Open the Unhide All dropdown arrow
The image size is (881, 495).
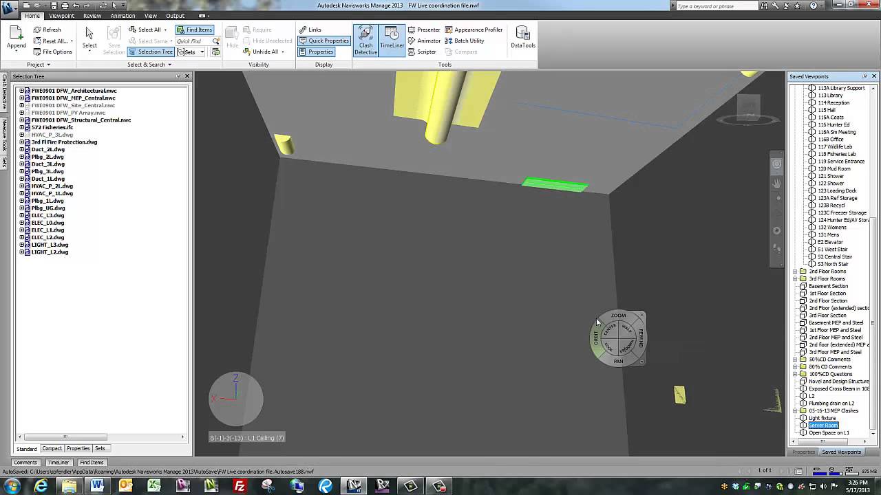282,52
